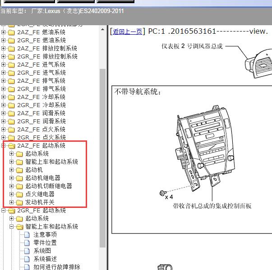Collapse 2GR_FE 智能上车和起动系统 subfolder
272x270 pixels.
pos(11,226)
